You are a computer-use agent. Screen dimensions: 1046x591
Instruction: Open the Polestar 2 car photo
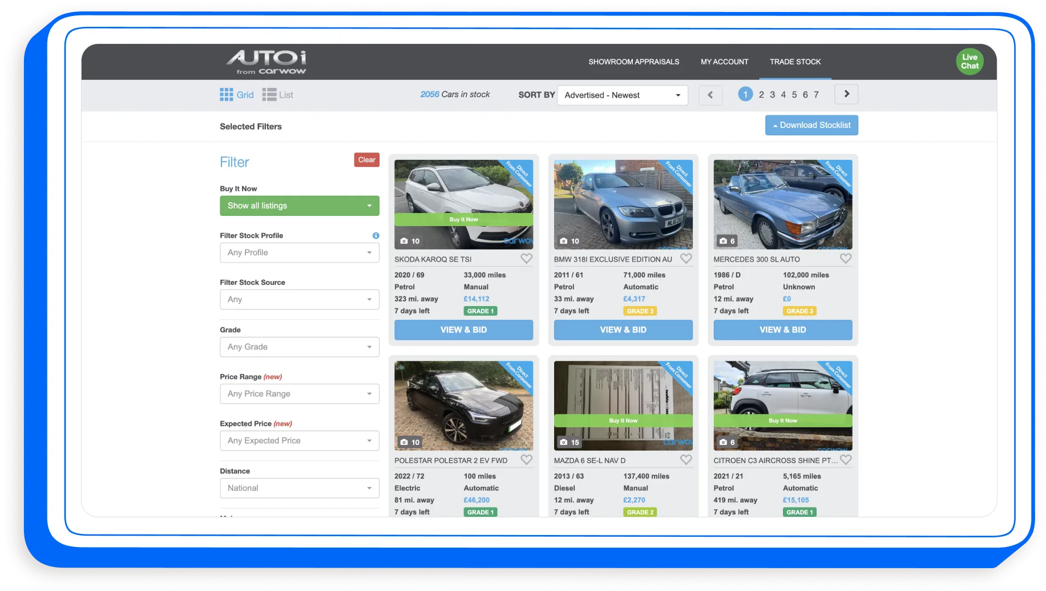click(463, 405)
